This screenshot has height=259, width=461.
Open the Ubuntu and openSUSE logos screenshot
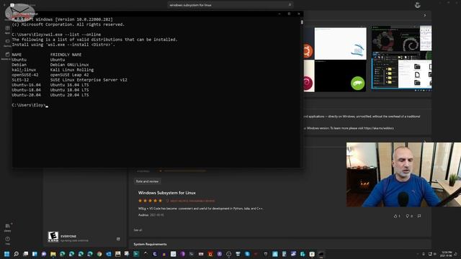tap(334, 60)
